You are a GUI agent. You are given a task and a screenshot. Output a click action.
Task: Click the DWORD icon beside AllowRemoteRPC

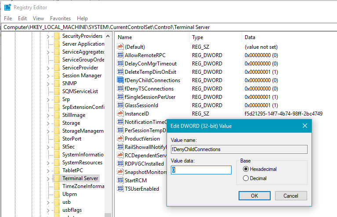121,55
